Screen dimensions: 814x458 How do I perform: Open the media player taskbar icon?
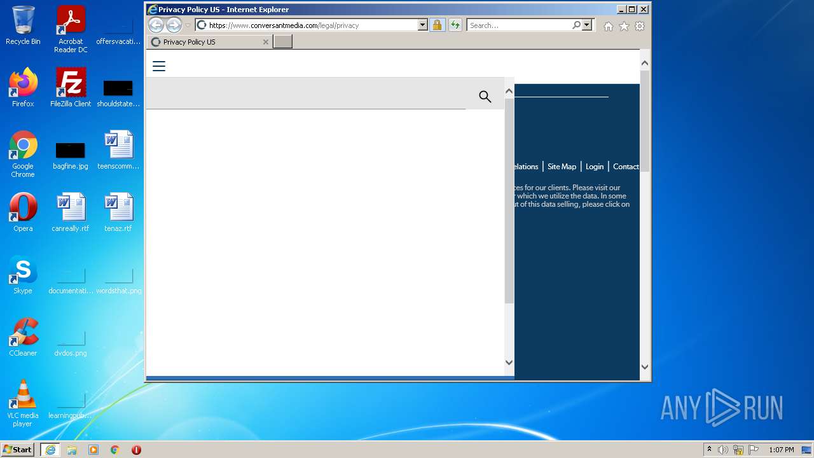click(93, 450)
